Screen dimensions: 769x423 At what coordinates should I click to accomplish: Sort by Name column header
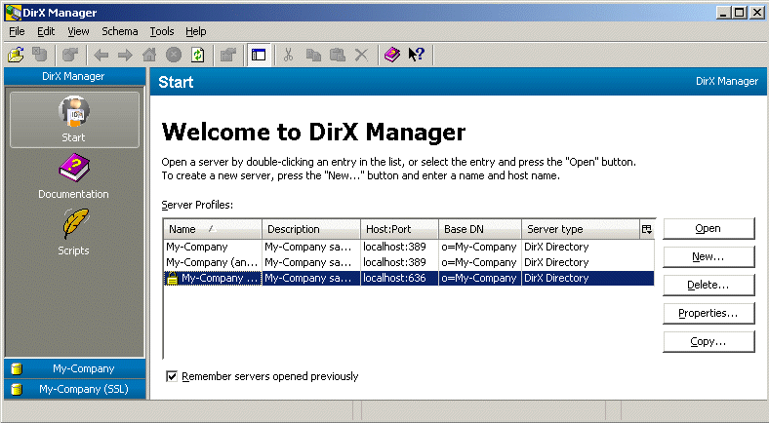pos(213,229)
